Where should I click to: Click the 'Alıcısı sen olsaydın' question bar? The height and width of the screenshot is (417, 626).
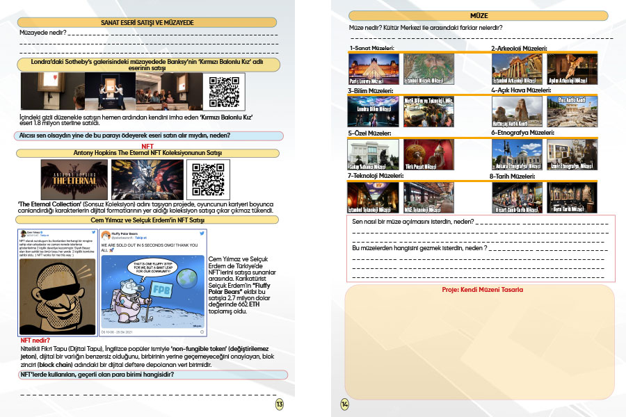pyautogui.click(x=149, y=136)
